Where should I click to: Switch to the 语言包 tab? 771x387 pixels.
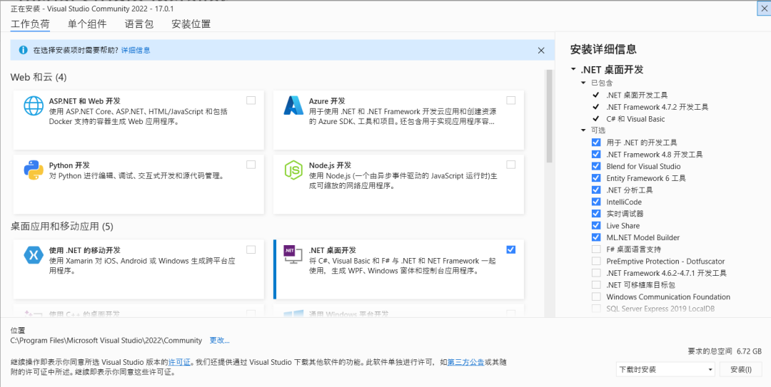[x=139, y=24]
